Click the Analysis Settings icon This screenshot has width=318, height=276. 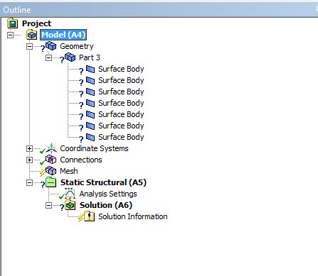point(70,194)
